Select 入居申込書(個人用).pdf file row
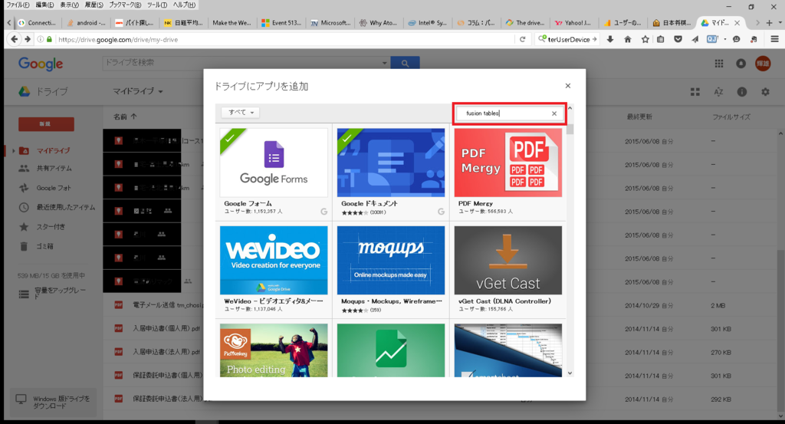This screenshot has width=785, height=424. point(441,328)
